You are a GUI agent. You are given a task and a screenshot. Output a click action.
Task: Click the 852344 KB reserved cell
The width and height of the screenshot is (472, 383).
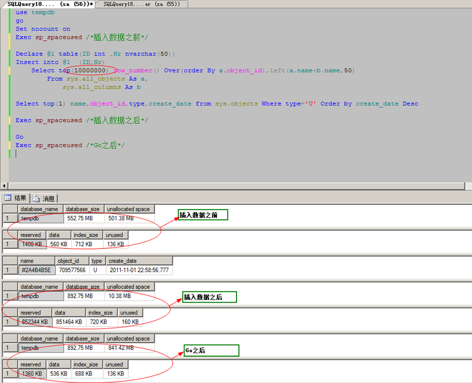point(34,322)
